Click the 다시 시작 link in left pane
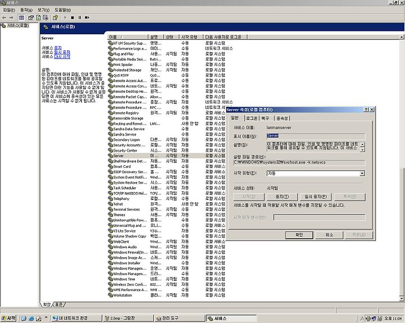 (x=62, y=57)
